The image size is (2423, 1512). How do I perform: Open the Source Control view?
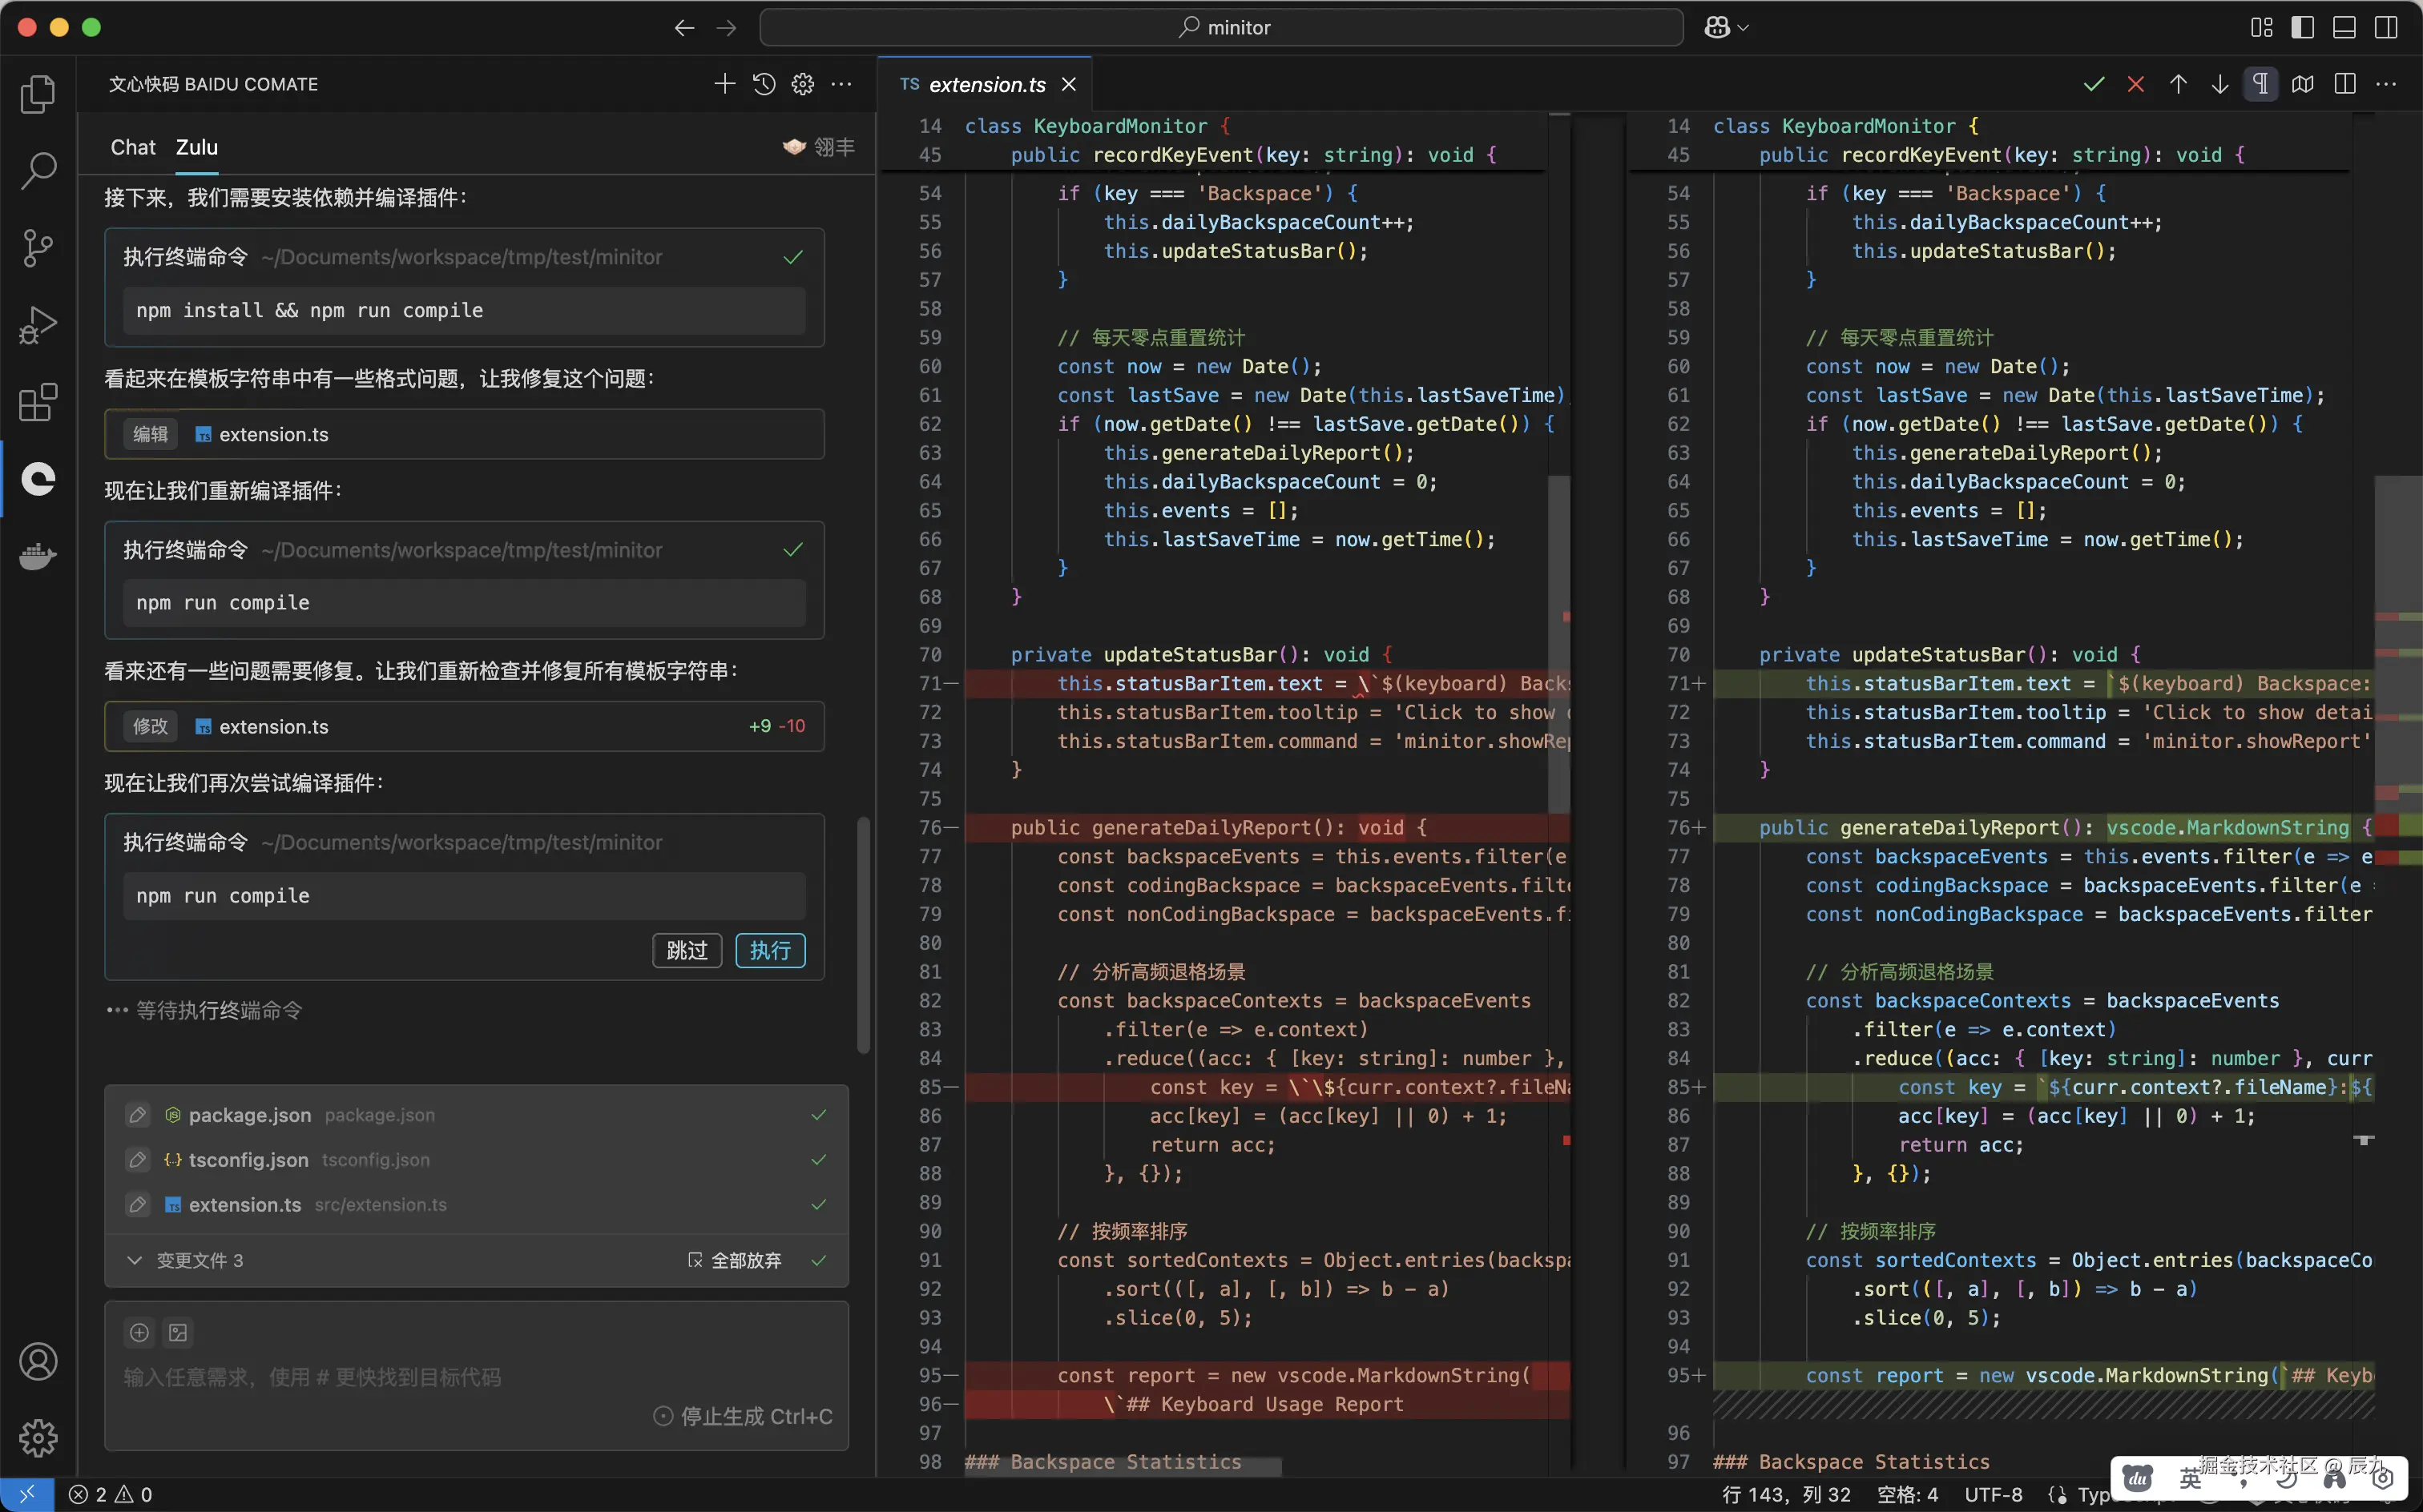[38, 247]
